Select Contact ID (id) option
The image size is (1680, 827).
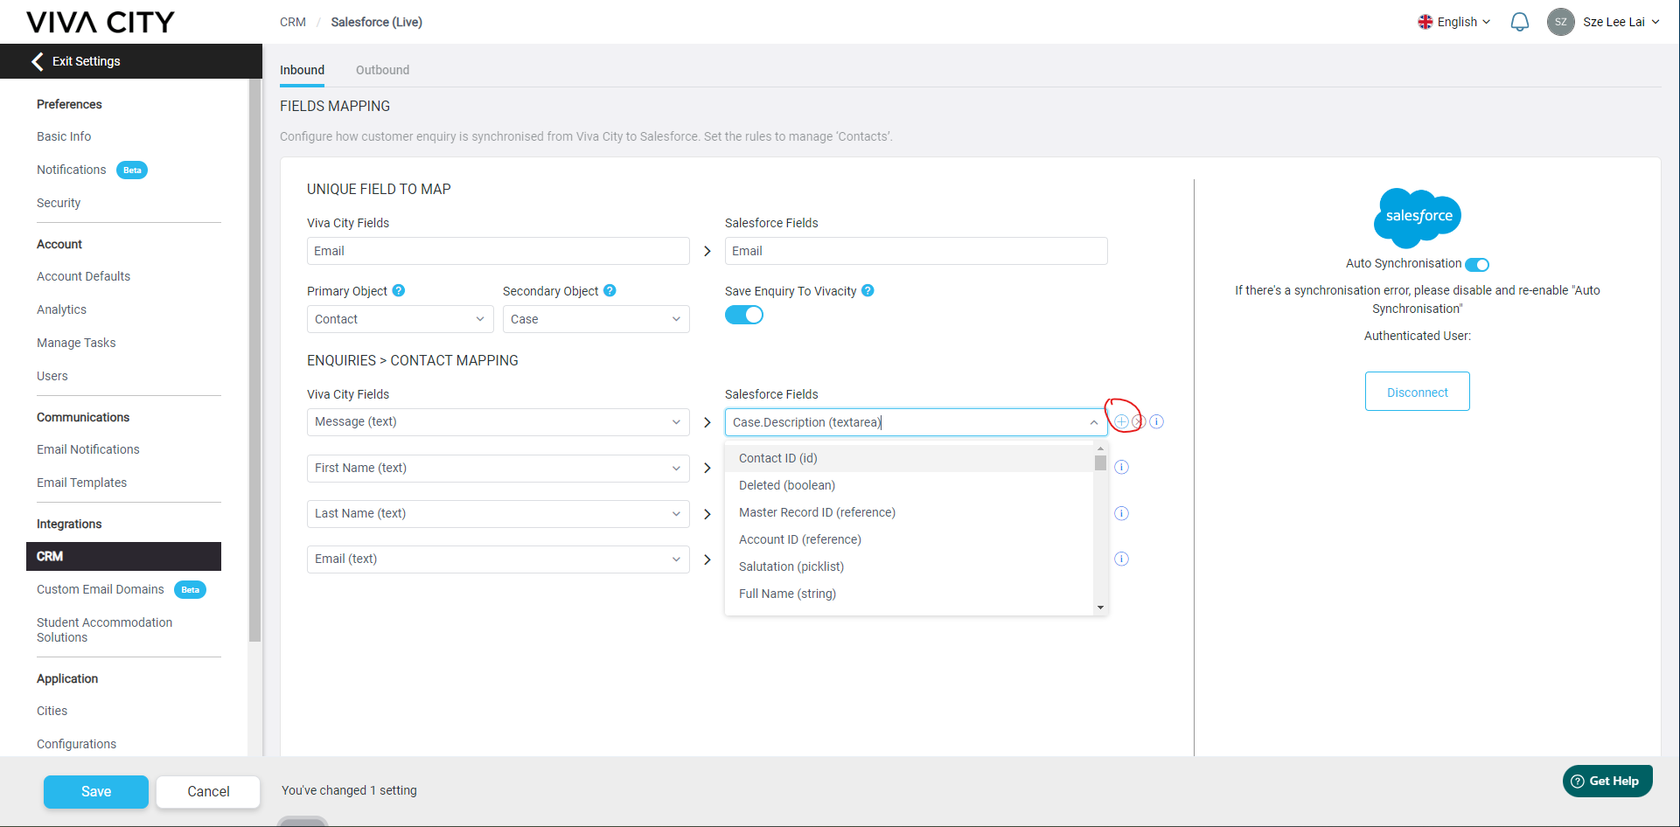tap(910, 458)
